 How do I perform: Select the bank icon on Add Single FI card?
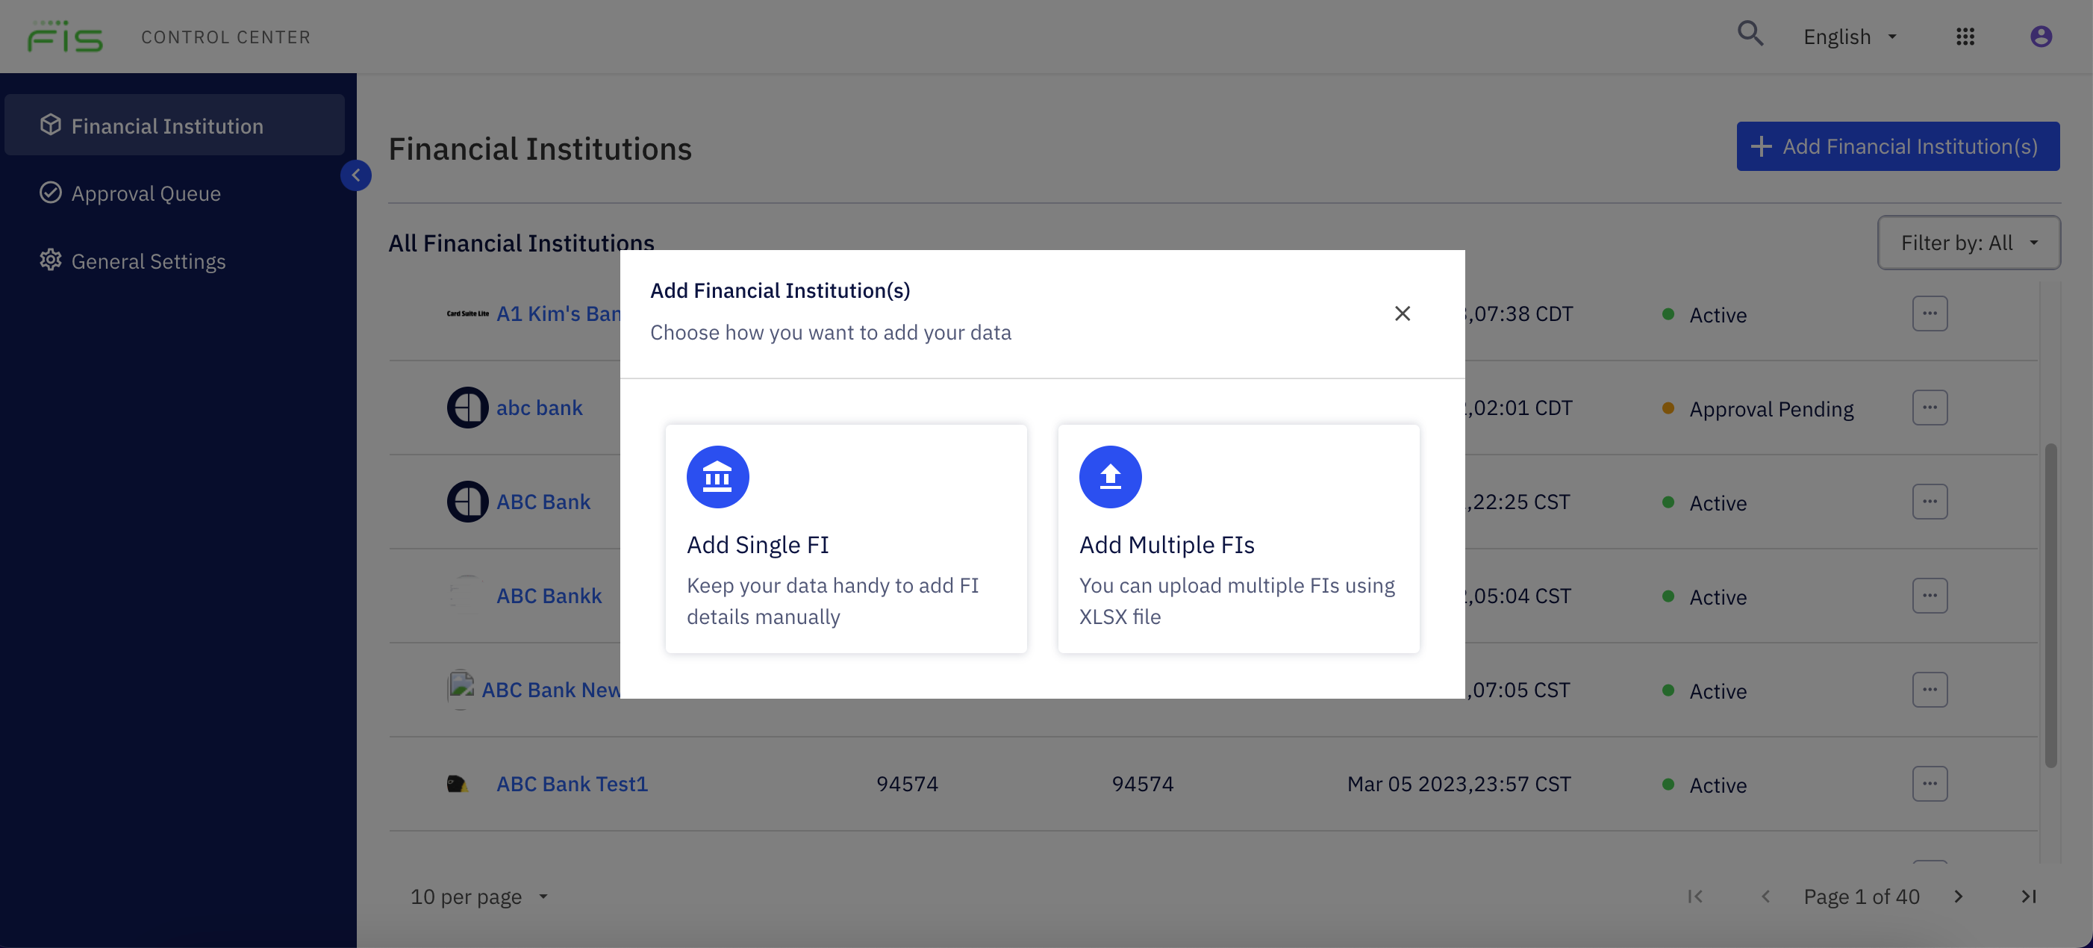coord(717,477)
